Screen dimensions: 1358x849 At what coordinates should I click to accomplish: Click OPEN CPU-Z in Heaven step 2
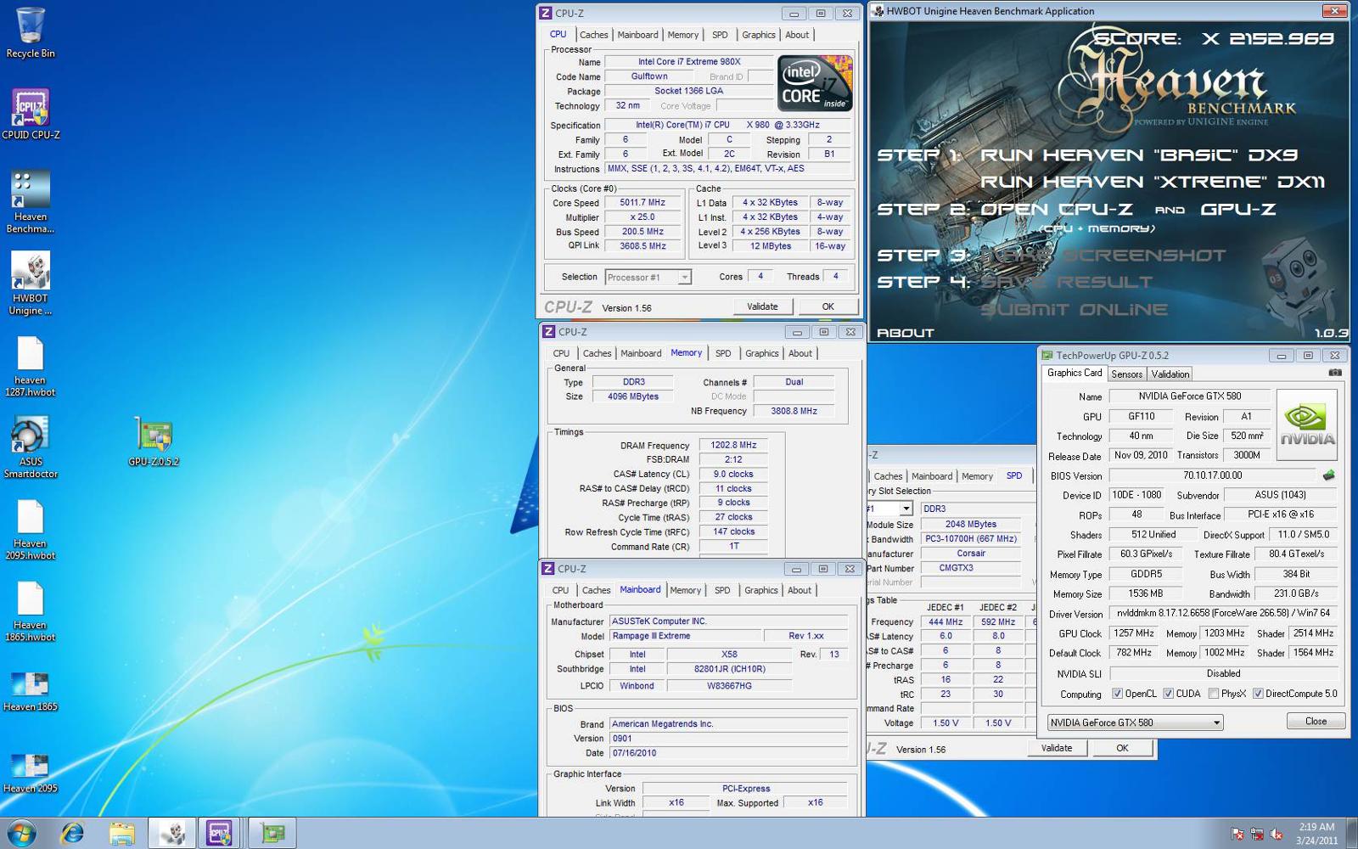(1056, 209)
